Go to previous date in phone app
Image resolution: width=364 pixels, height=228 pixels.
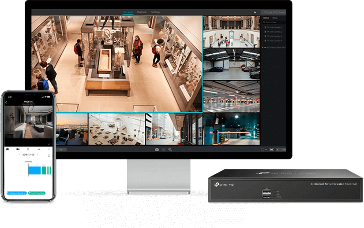click(x=19, y=154)
